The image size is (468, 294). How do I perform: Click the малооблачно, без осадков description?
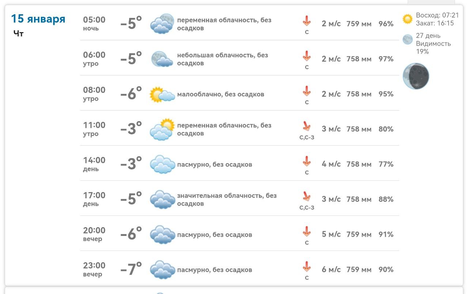(220, 94)
